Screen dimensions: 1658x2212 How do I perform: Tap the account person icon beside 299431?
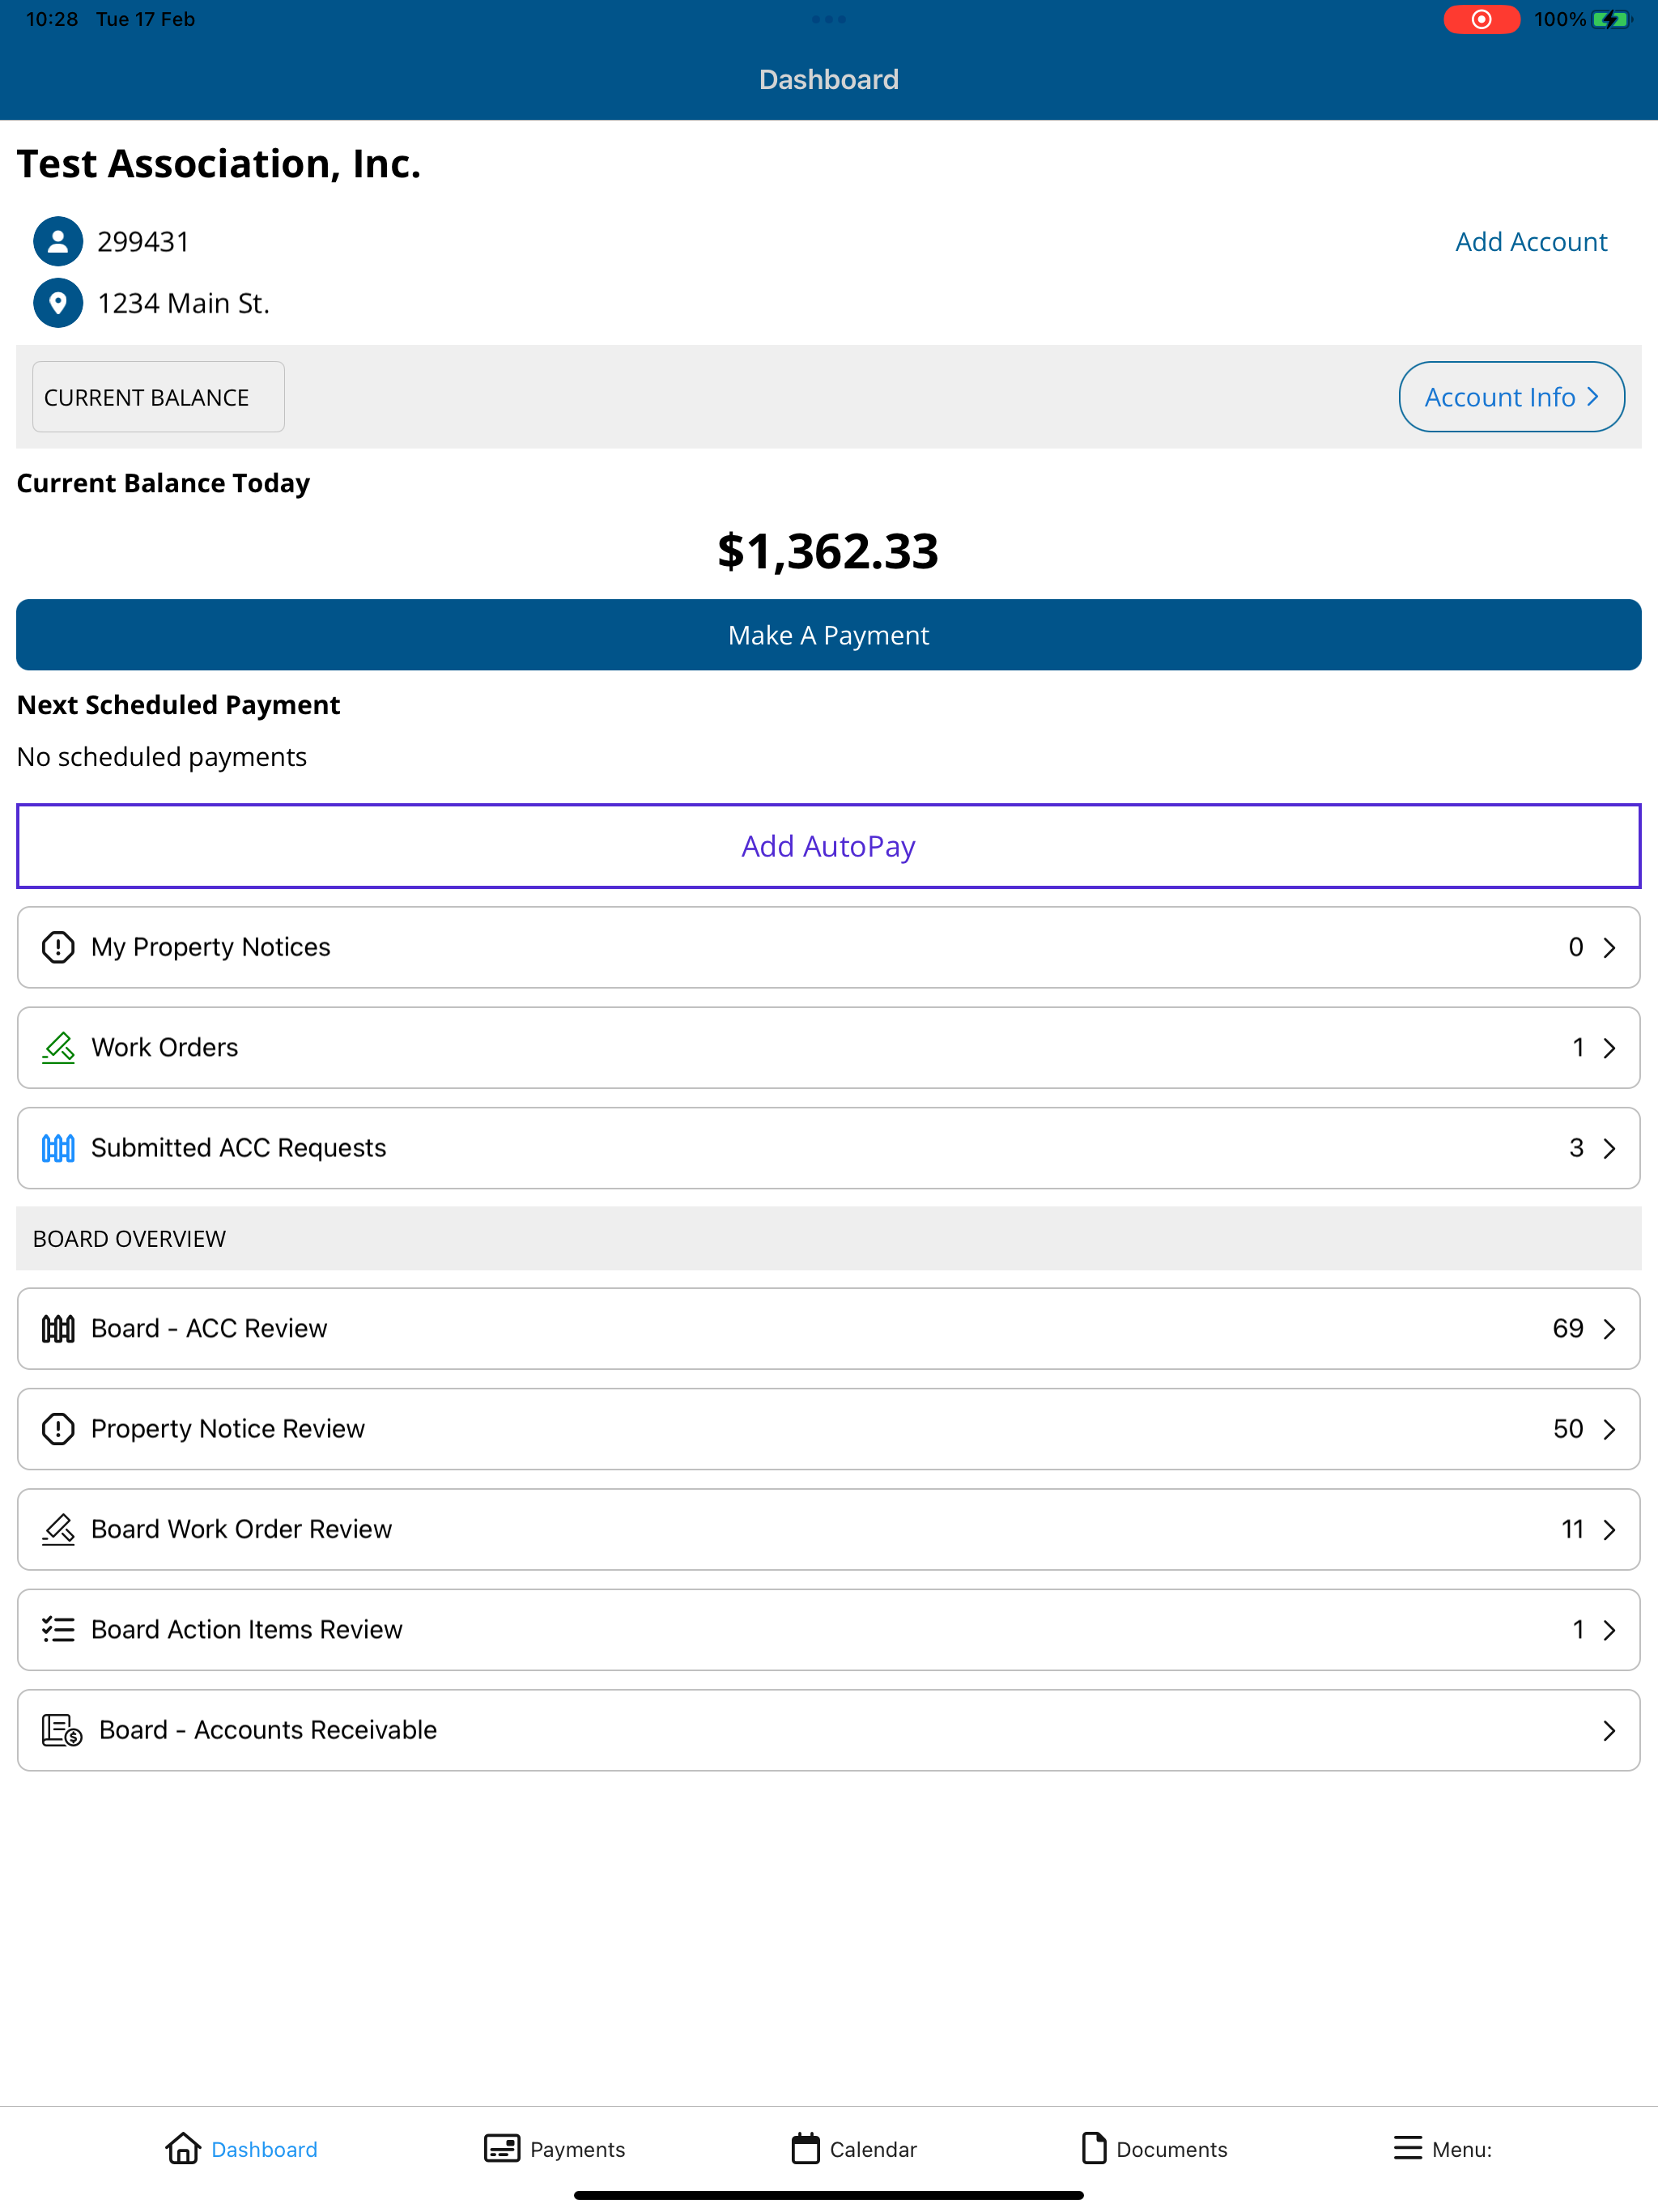coord(58,241)
